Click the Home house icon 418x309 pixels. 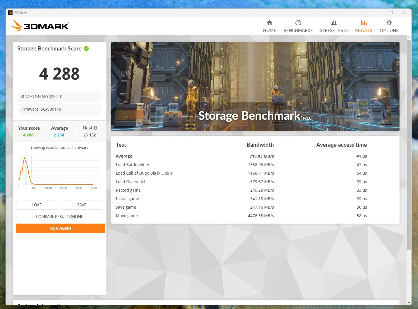270,23
